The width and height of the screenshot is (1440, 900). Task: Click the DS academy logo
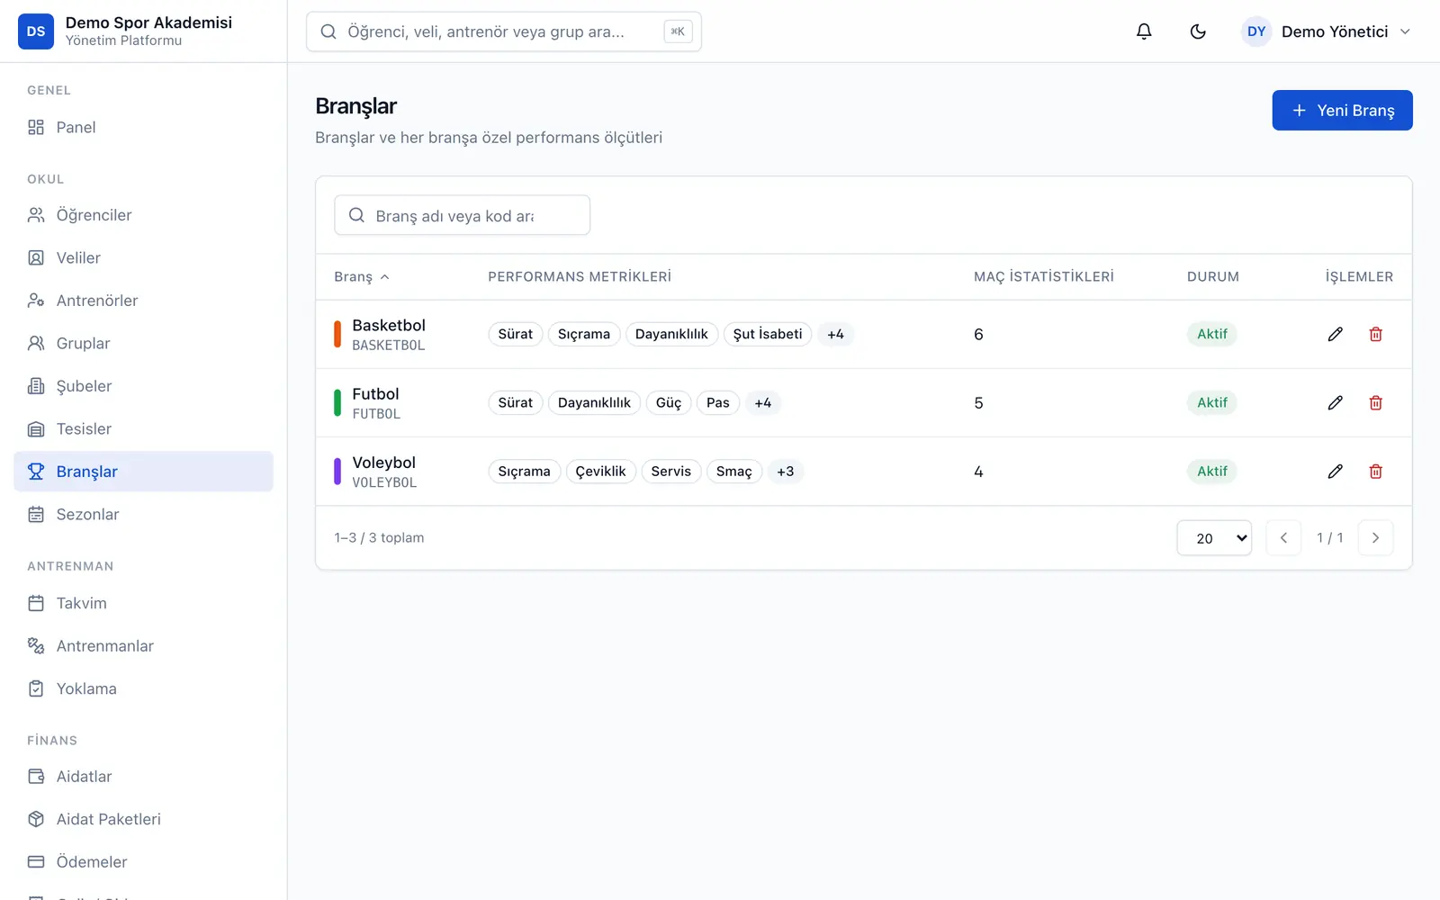pos(36,31)
